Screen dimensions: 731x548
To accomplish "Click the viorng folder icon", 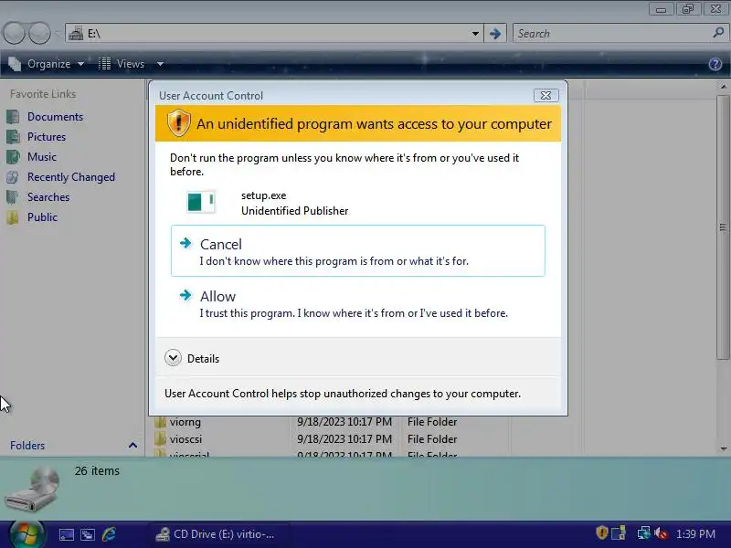I will pyautogui.click(x=160, y=422).
